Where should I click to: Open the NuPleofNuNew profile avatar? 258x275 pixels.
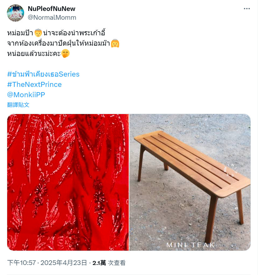(x=15, y=13)
